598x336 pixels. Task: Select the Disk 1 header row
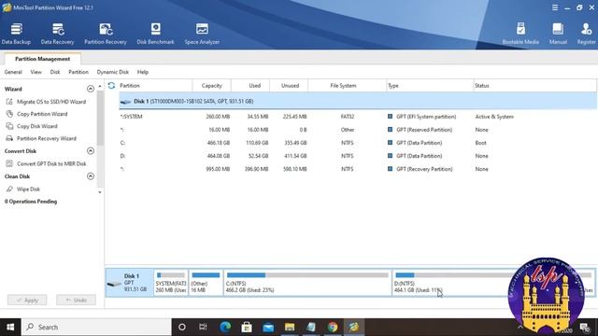click(358, 102)
